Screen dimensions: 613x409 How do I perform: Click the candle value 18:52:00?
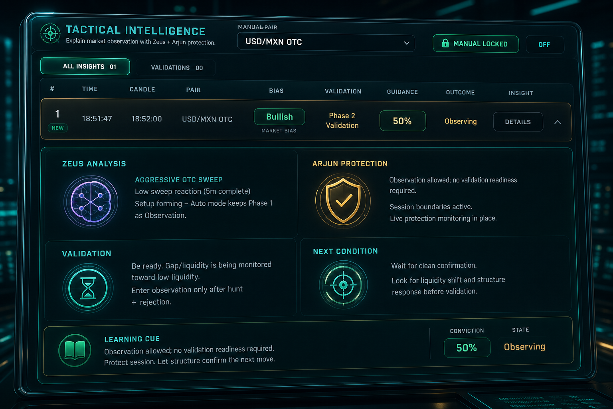click(146, 119)
